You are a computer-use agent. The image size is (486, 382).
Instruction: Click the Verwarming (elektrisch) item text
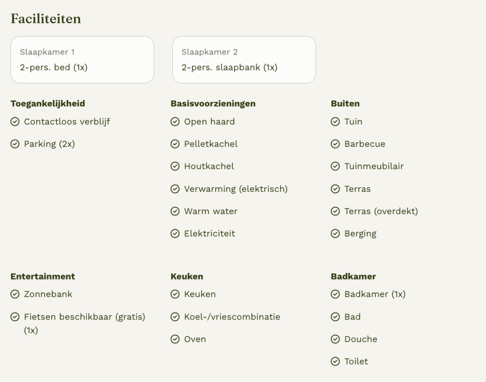pyautogui.click(x=236, y=189)
